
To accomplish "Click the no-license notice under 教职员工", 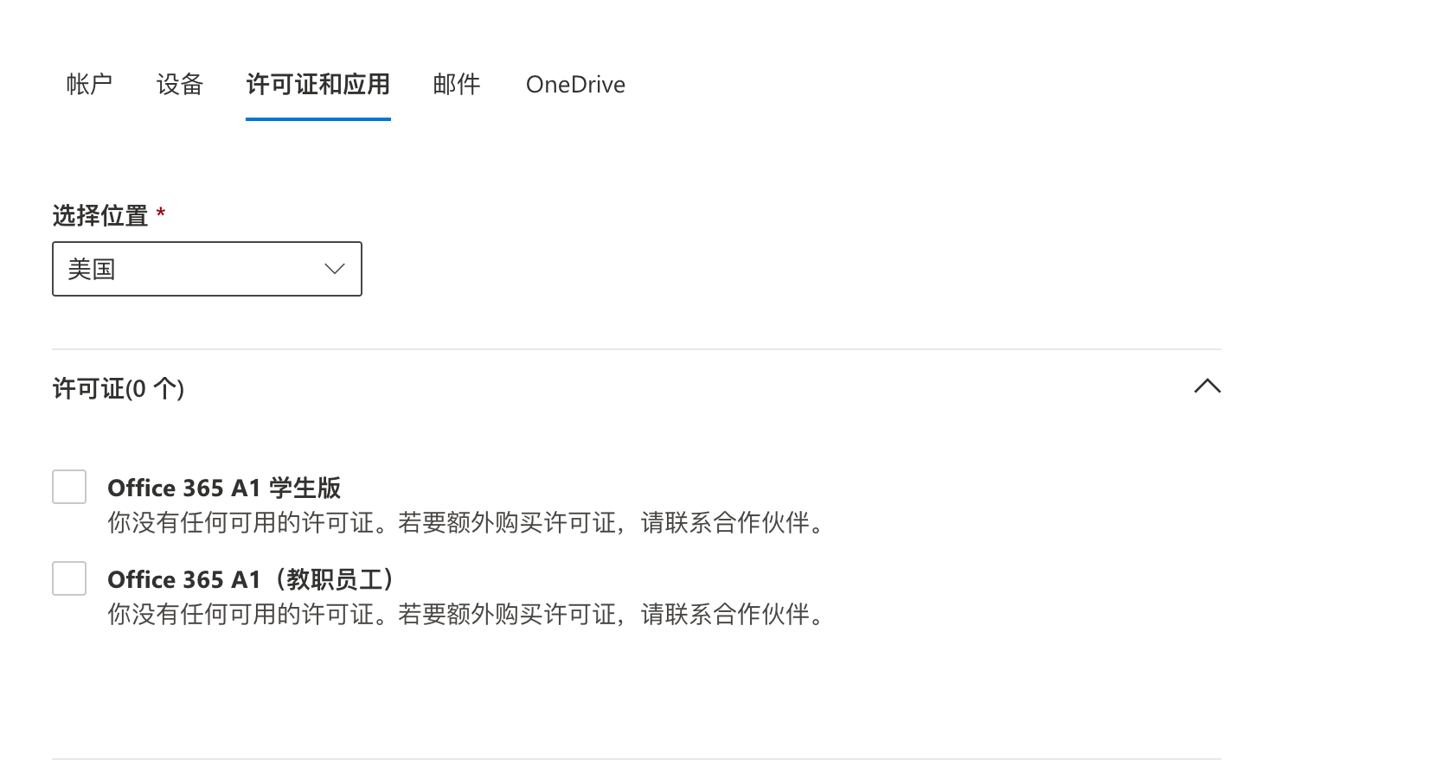I will click(470, 614).
